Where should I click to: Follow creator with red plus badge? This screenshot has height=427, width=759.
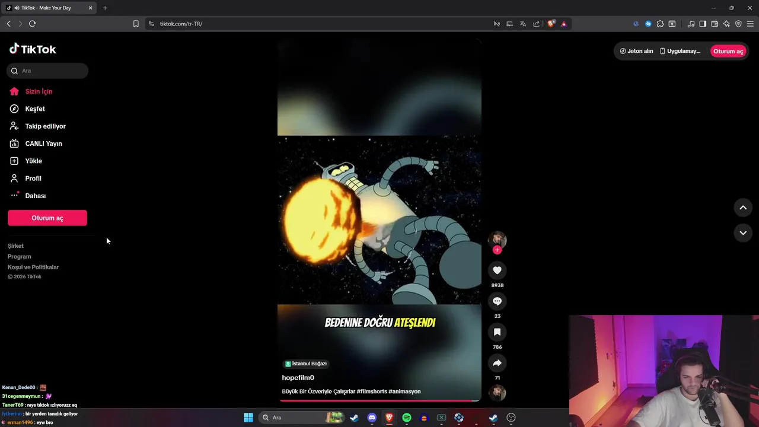click(497, 250)
